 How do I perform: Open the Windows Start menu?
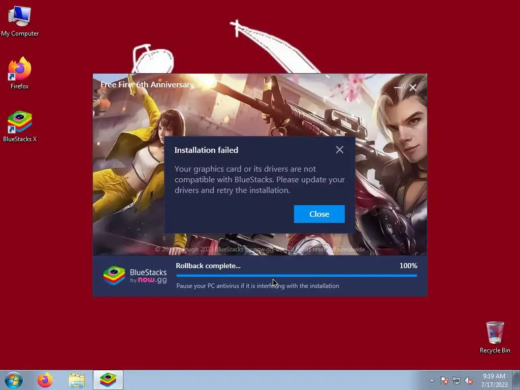[14, 380]
